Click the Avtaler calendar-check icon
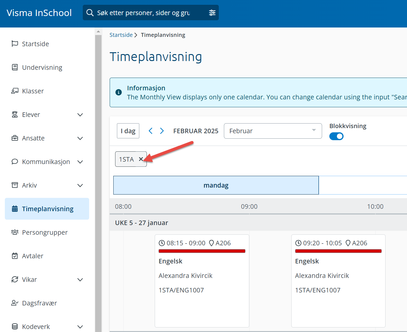407x332 pixels. 15,256
